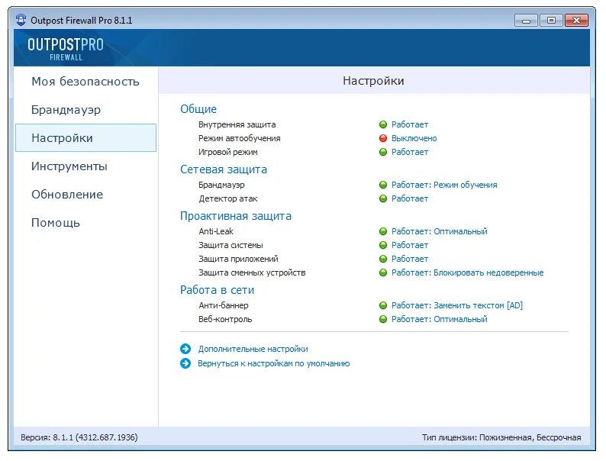Viewport: 606px width, 461px height.
Task: Click green status dot for Брандмауэр row
Action: click(x=383, y=185)
